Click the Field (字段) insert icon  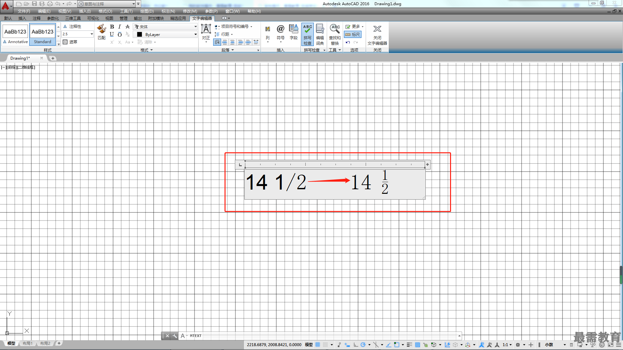(294, 32)
